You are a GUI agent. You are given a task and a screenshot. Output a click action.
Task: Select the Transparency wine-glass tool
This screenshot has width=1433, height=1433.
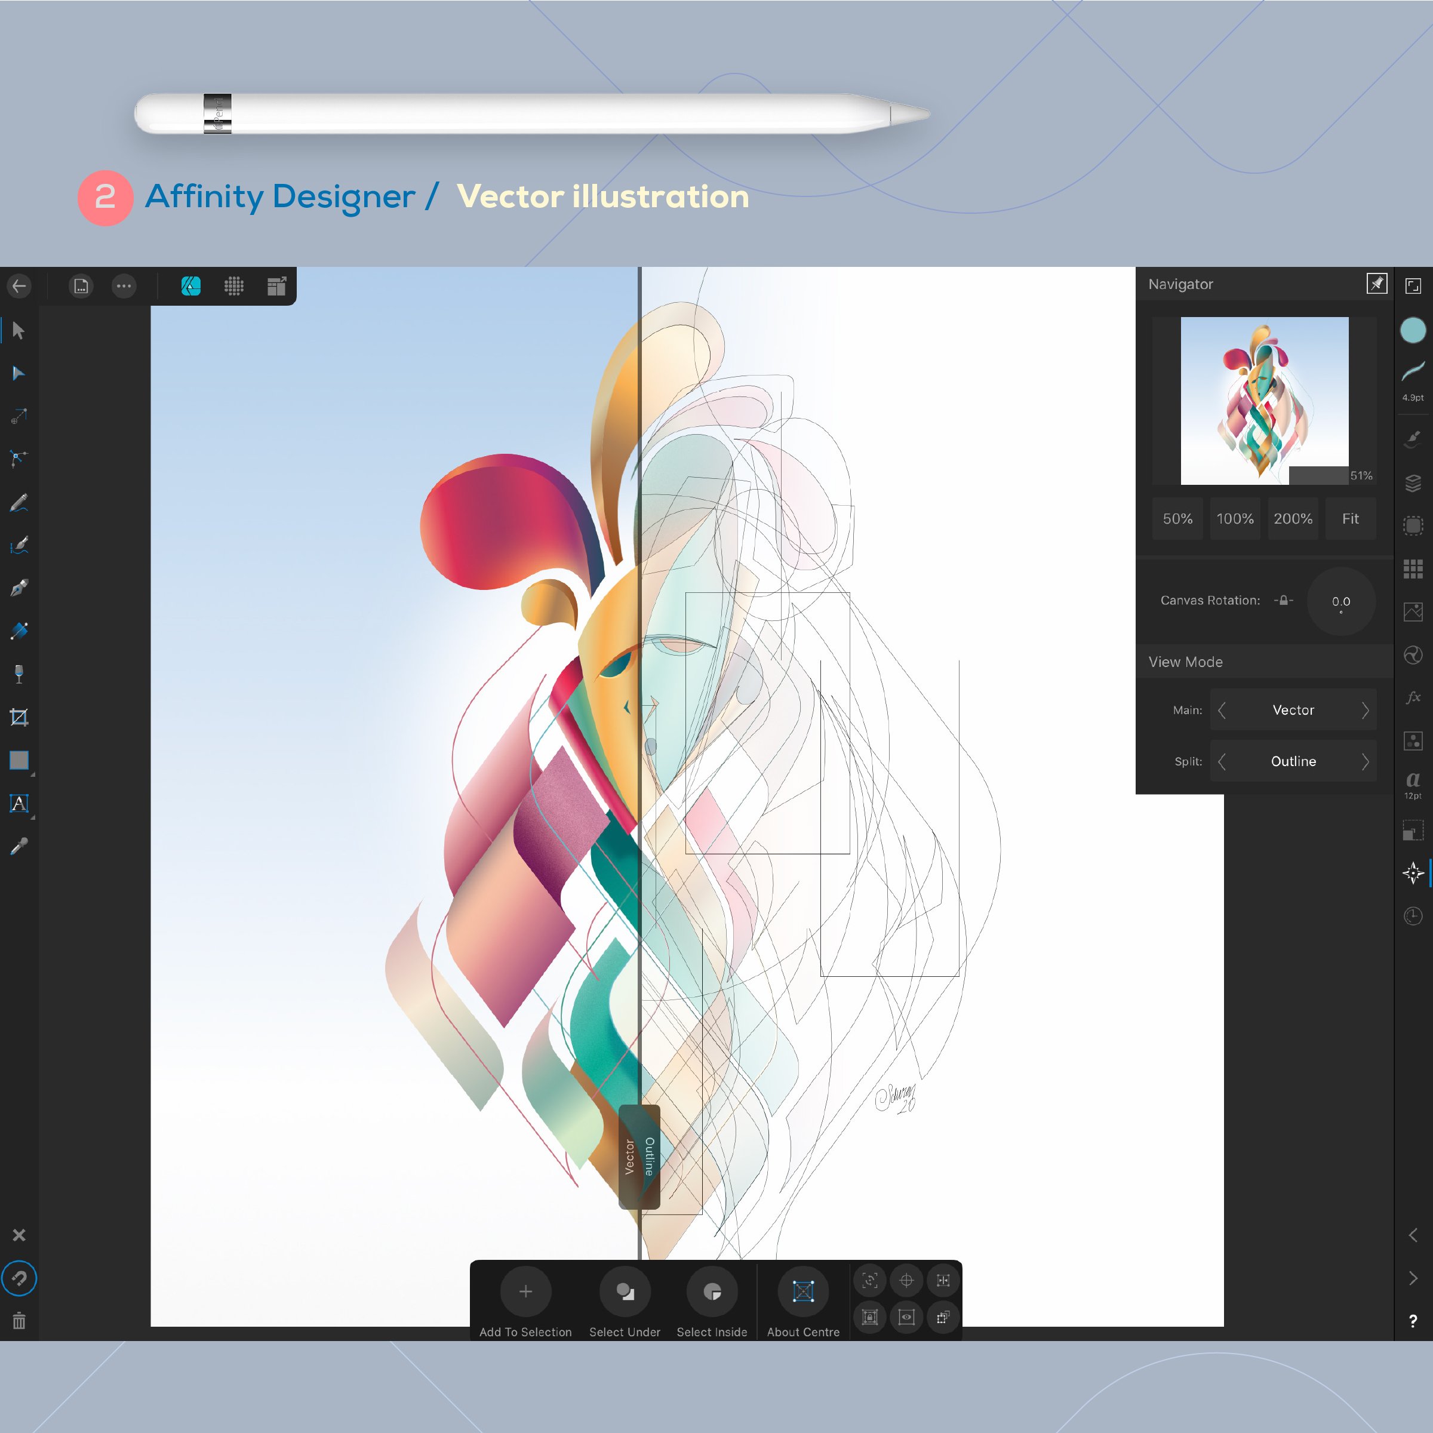[x=19, y=674]
